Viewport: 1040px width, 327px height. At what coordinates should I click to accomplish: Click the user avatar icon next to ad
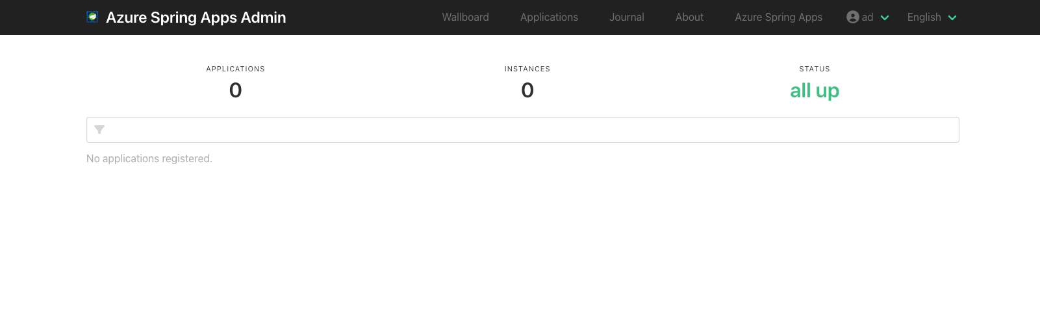pos(853,17)
